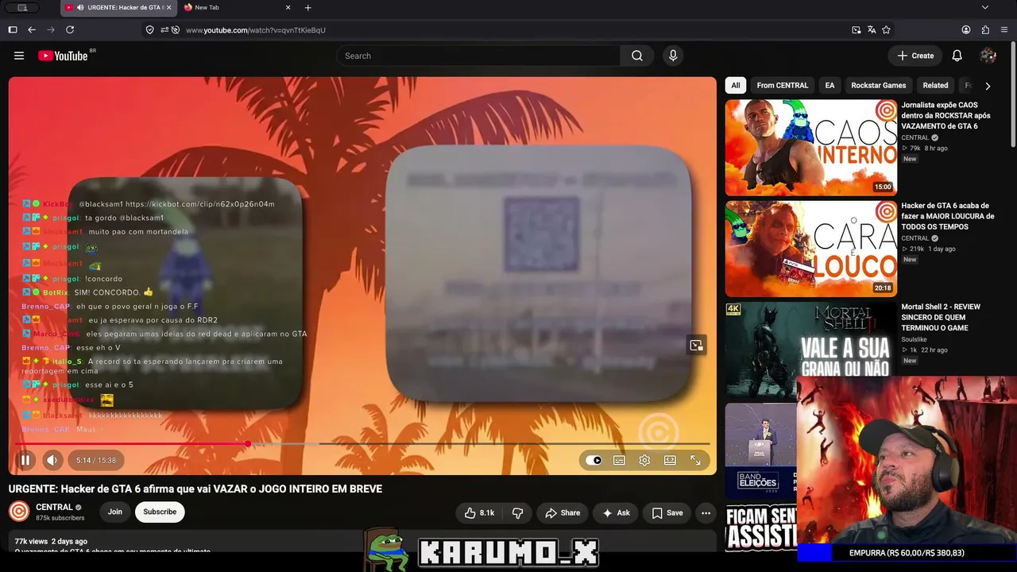Toggle autoplay switch in the player
The width and height of the screenshot is (1017, 572).
pyautogui.click(x=594, y=460)
